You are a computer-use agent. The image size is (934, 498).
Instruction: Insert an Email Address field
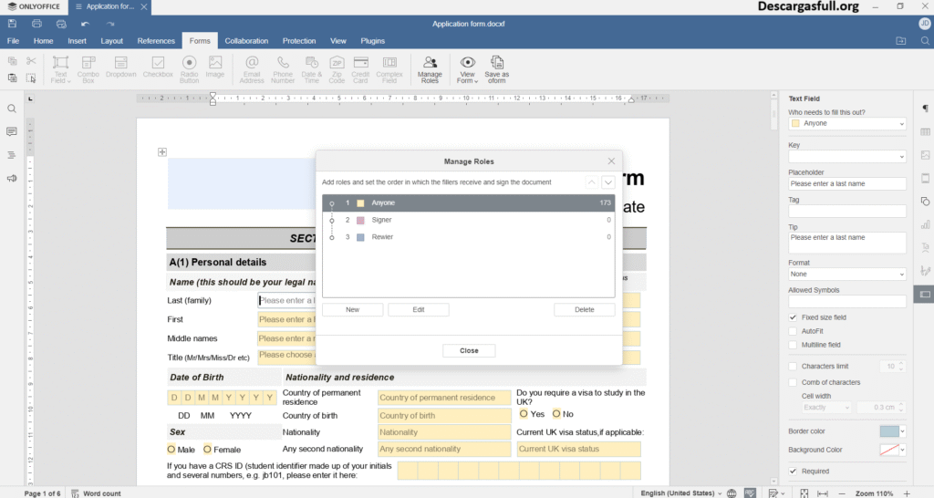pyautogui.click(x=252, y=68)
